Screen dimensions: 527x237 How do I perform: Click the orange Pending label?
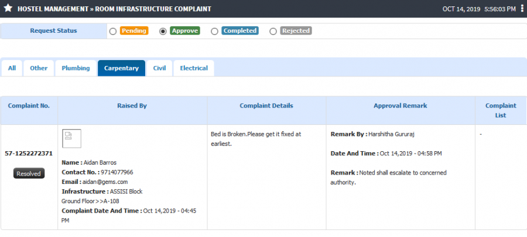134,31
